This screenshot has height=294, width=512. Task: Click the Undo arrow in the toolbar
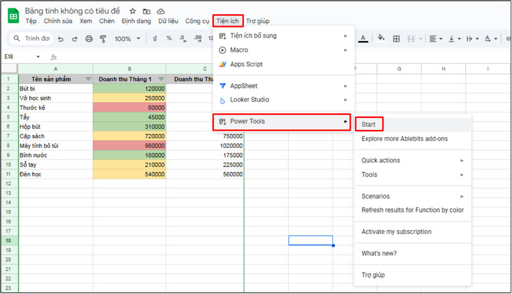click(x=61, y=38)
